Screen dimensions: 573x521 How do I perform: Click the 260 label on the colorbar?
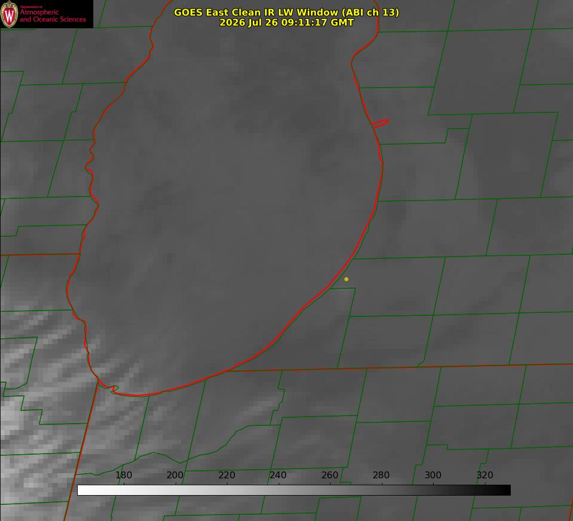click(x=329, y=475)
